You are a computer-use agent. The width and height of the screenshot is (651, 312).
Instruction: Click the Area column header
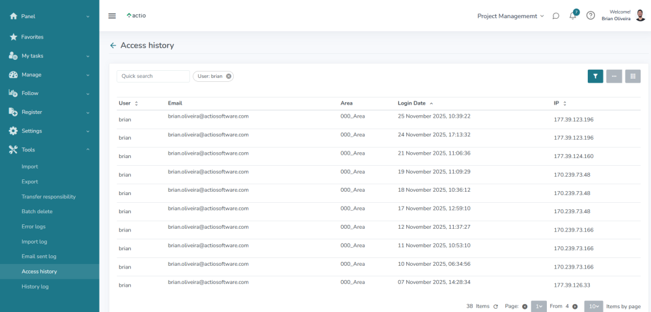[x=346, y=103]
